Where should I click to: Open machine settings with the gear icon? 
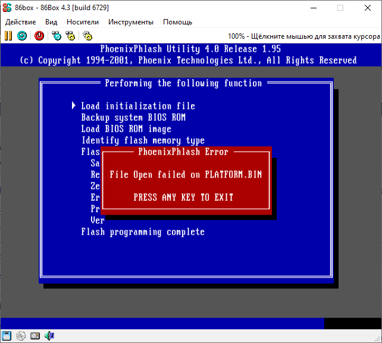pyautogui.click(x=87, y=36)
